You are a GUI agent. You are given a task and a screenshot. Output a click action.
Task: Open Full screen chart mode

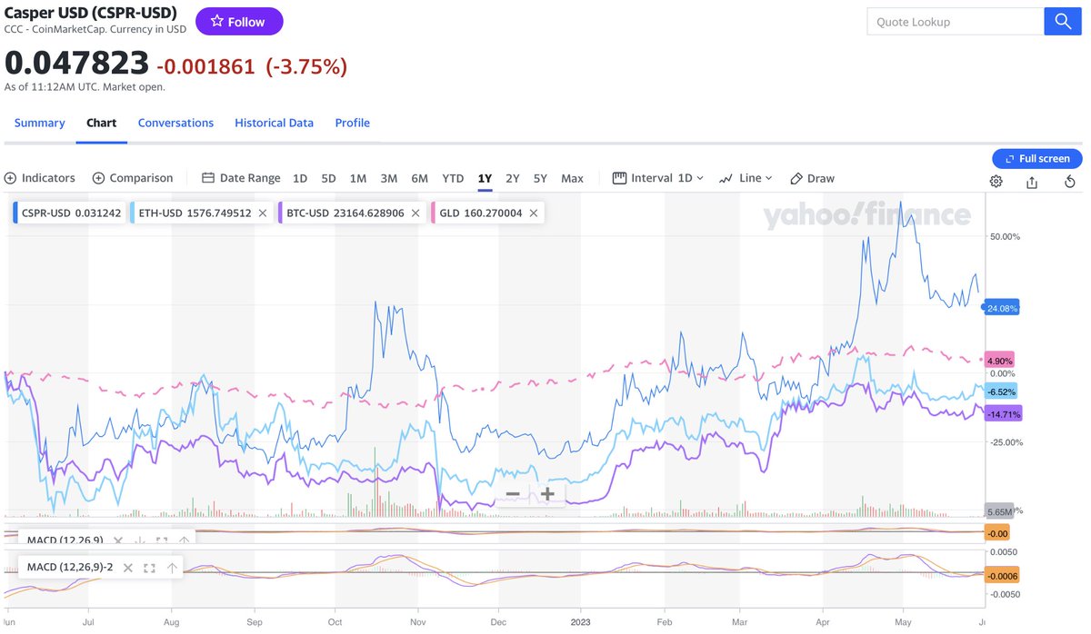(x=1036, y=158)
